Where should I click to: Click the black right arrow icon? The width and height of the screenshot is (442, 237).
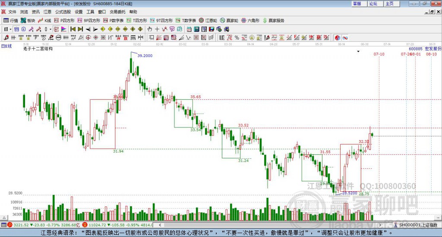95,29
